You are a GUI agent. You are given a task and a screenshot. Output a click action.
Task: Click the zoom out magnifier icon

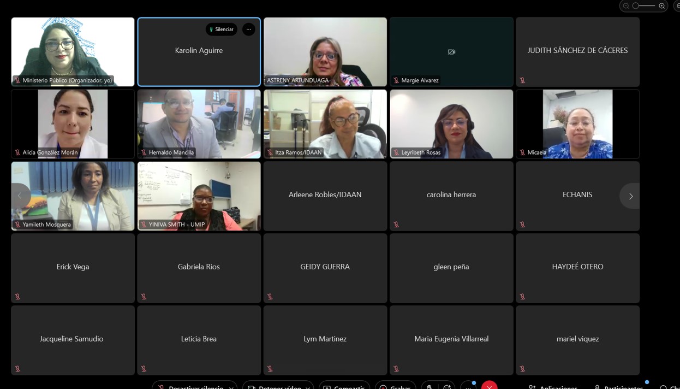coord(626,6)
